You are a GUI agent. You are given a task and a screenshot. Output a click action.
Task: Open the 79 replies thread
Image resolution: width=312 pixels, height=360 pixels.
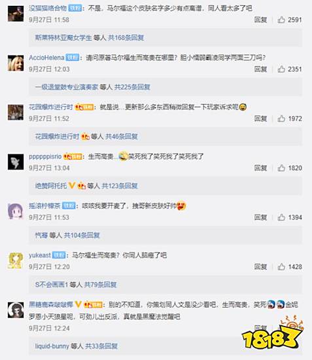(101, 285)
